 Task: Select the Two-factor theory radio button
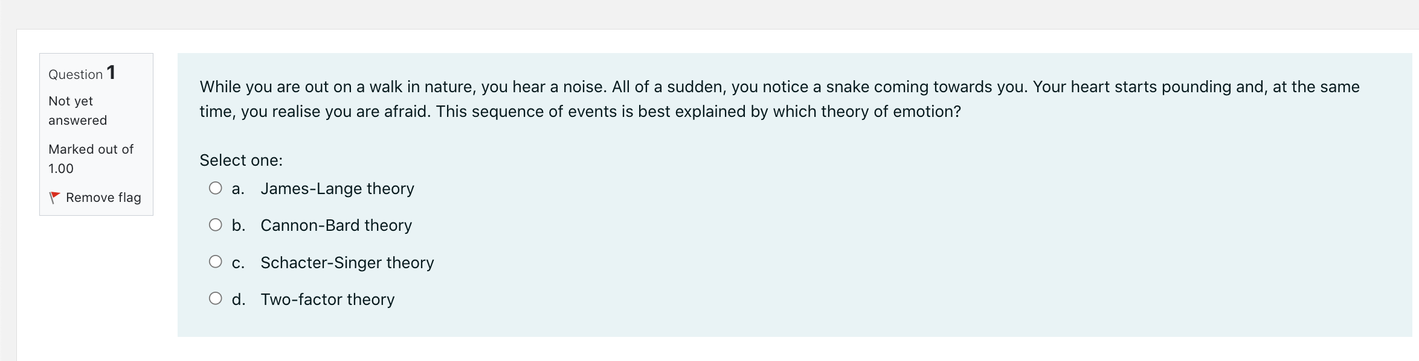pos(216,298)
